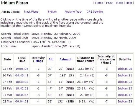View the 04:43:41 flare details

[x=22, y=75]
